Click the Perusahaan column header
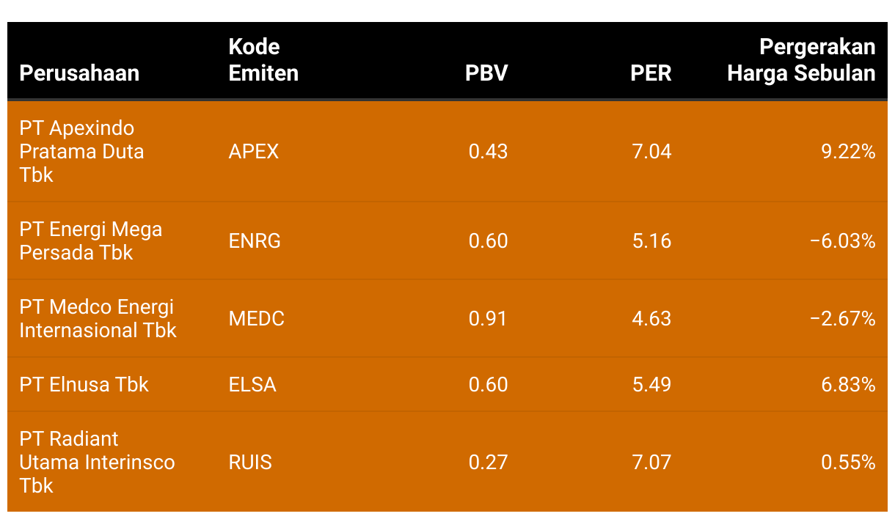 pos(79,73)
